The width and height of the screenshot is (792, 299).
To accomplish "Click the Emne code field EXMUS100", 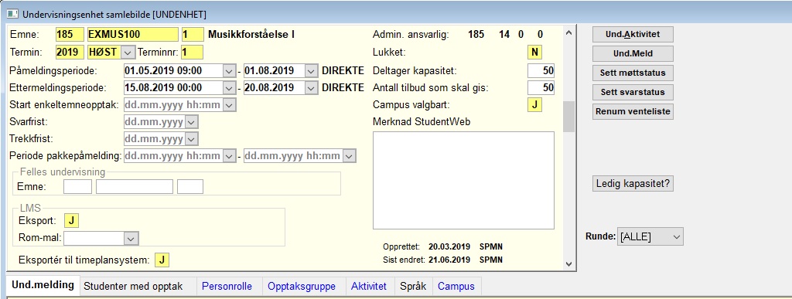I will click(133, 34).
